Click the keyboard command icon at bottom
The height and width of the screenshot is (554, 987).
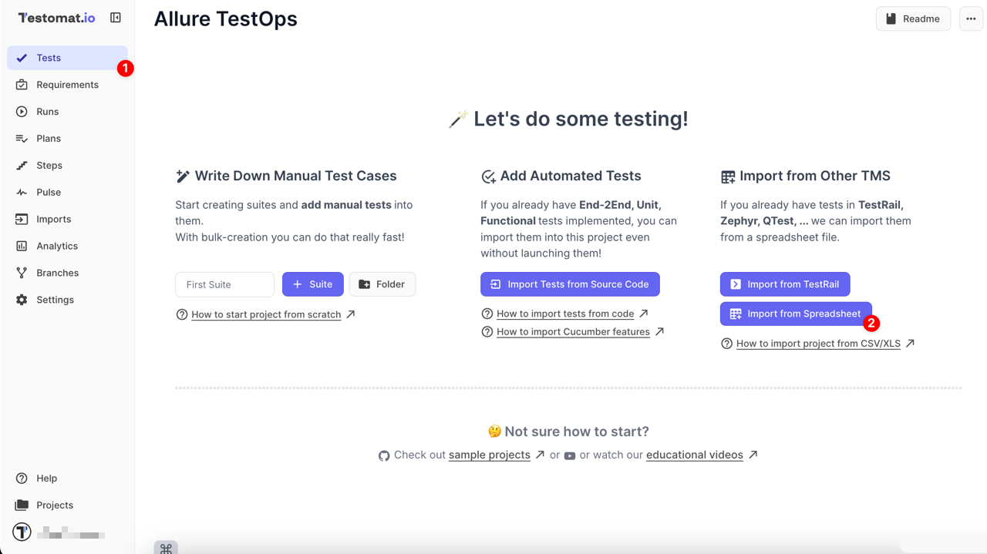(x=166, y=548)
